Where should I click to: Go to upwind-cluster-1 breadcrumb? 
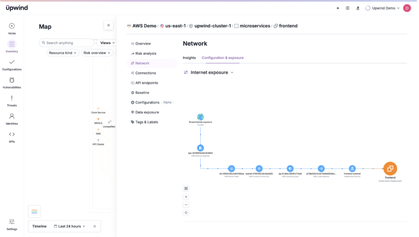point(210,26)
